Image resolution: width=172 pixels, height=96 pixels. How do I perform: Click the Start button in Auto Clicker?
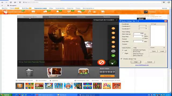pos(136,62)
